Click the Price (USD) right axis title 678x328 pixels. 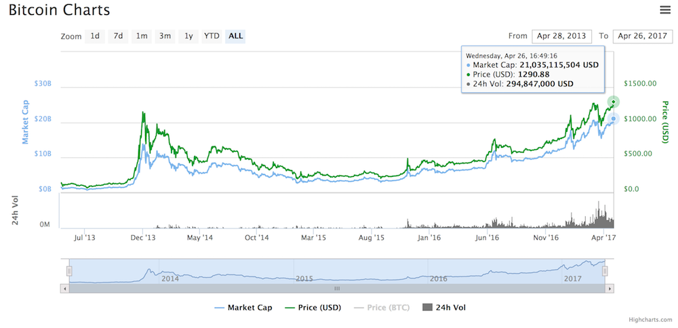point(665,122)
